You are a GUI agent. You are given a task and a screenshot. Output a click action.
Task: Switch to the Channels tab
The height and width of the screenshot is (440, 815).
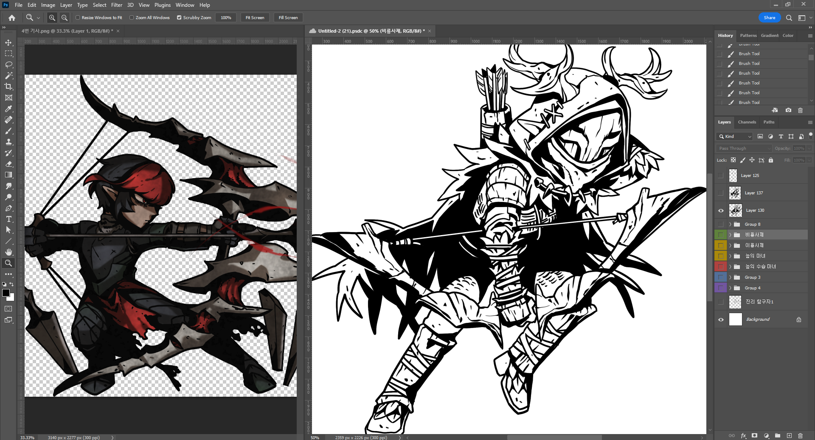(x=747, y=122)
